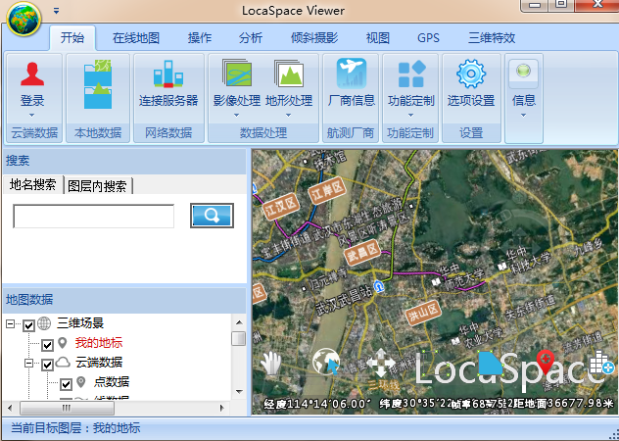Click the 厂商信息 airplane vendor info icon
The width and height of the screenshot is (619, 441).
click(x=352, y=73)
